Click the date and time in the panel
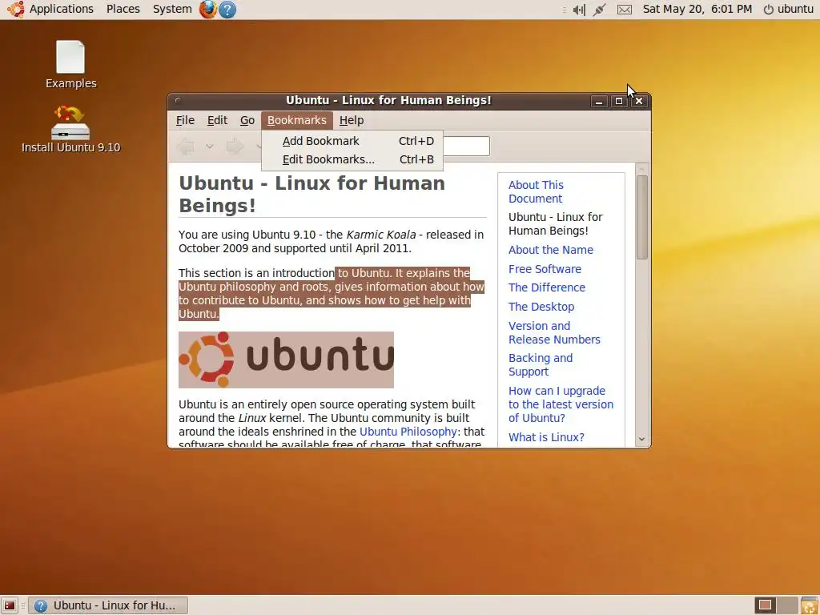 tap(697, 9)
